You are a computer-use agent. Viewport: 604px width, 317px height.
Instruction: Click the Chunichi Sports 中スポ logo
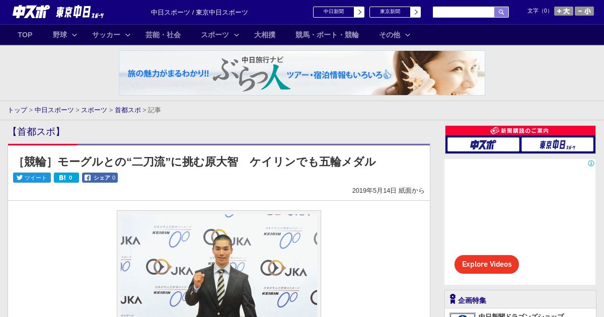[x=32, y=12]
